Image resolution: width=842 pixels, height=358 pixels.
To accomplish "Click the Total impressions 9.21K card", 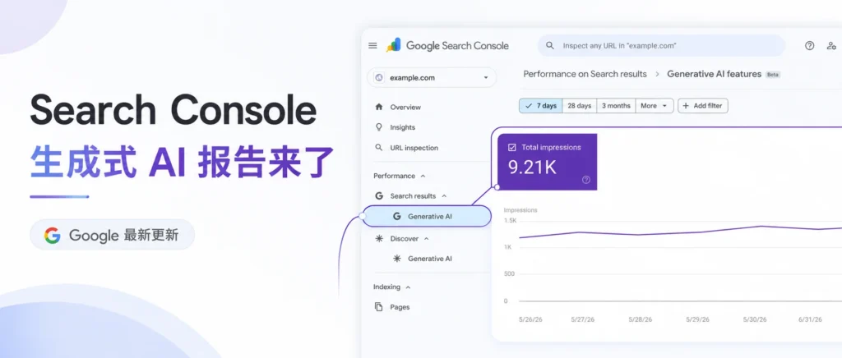I will (x=547, y=162).
